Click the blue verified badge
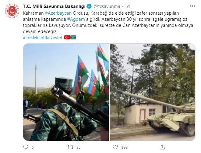 (x=89, y=6)
